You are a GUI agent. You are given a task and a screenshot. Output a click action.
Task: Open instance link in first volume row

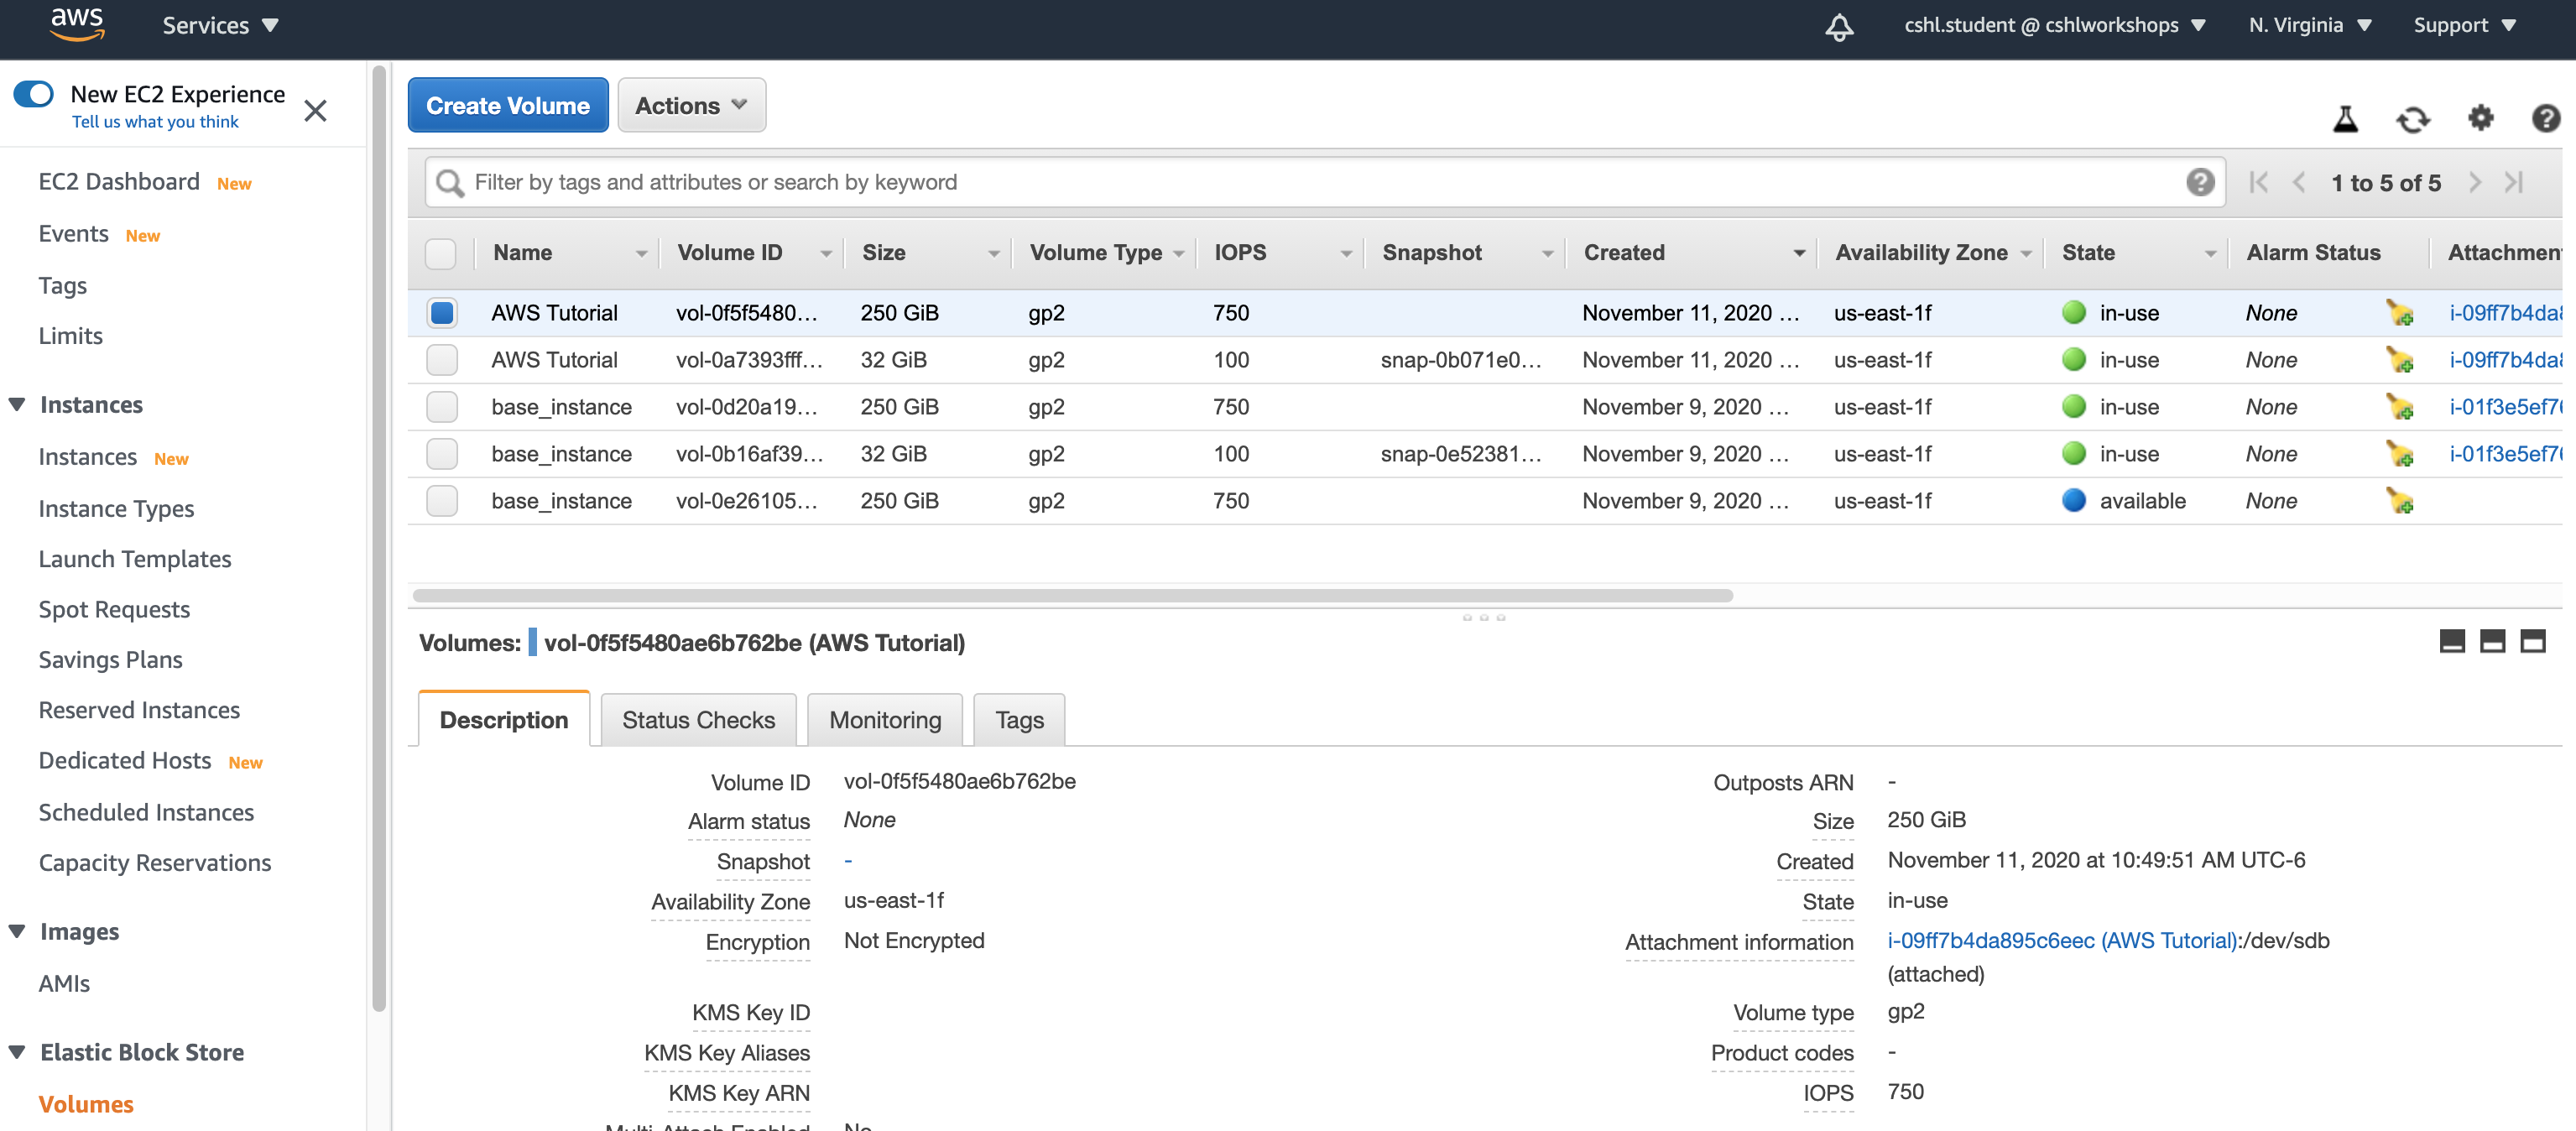(x=2505, y=313)
